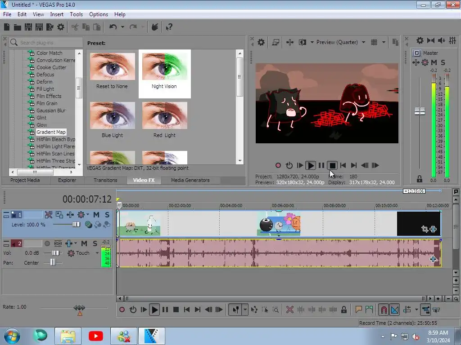The image size is (461, 345).
Task: Play from start in preview controls
Action: coord(299,165)
